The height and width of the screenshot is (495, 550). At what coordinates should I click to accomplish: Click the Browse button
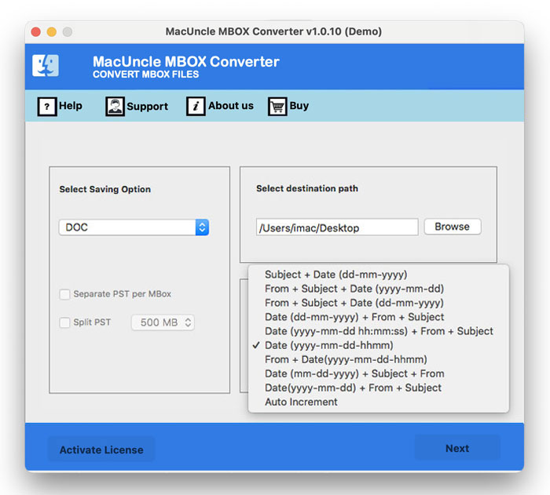click(x=452, y=227)
